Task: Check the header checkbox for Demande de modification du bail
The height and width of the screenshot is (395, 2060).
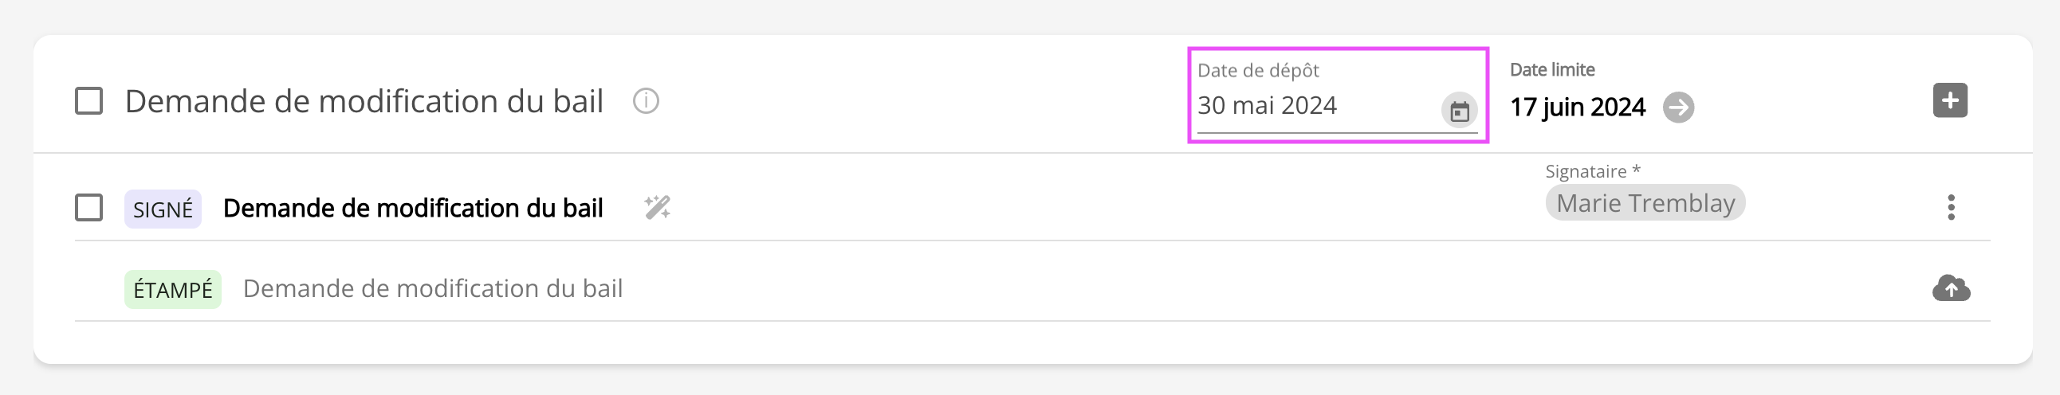Action: point(88,102)
